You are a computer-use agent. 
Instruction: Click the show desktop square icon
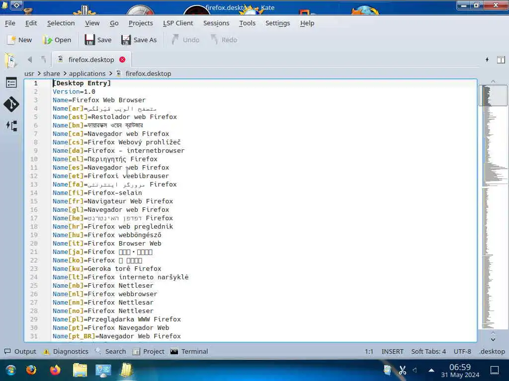click(495, 370)
